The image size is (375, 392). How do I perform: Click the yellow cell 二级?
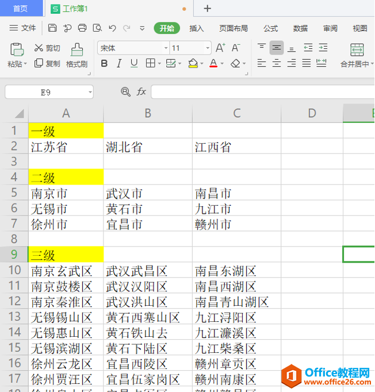pyautogui.click(x=66, y=177)
